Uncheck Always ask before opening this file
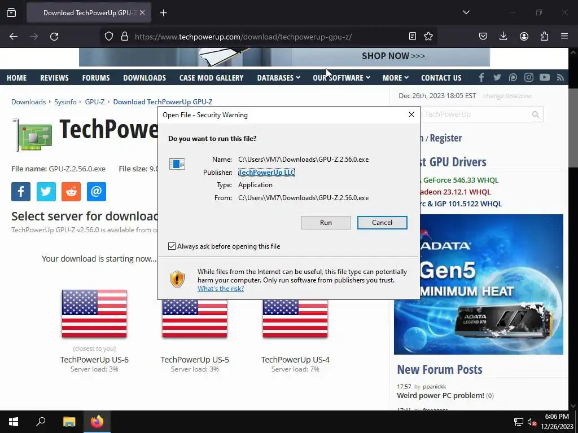 tap(172, 246)
